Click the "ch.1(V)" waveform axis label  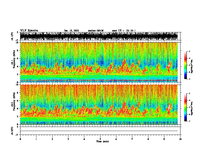tap(12, 36)
